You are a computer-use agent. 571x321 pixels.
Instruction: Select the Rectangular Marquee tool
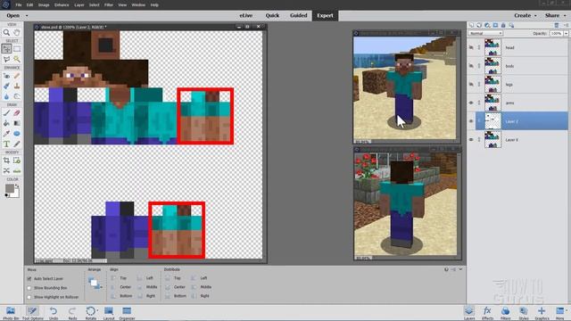click(17, 48)
